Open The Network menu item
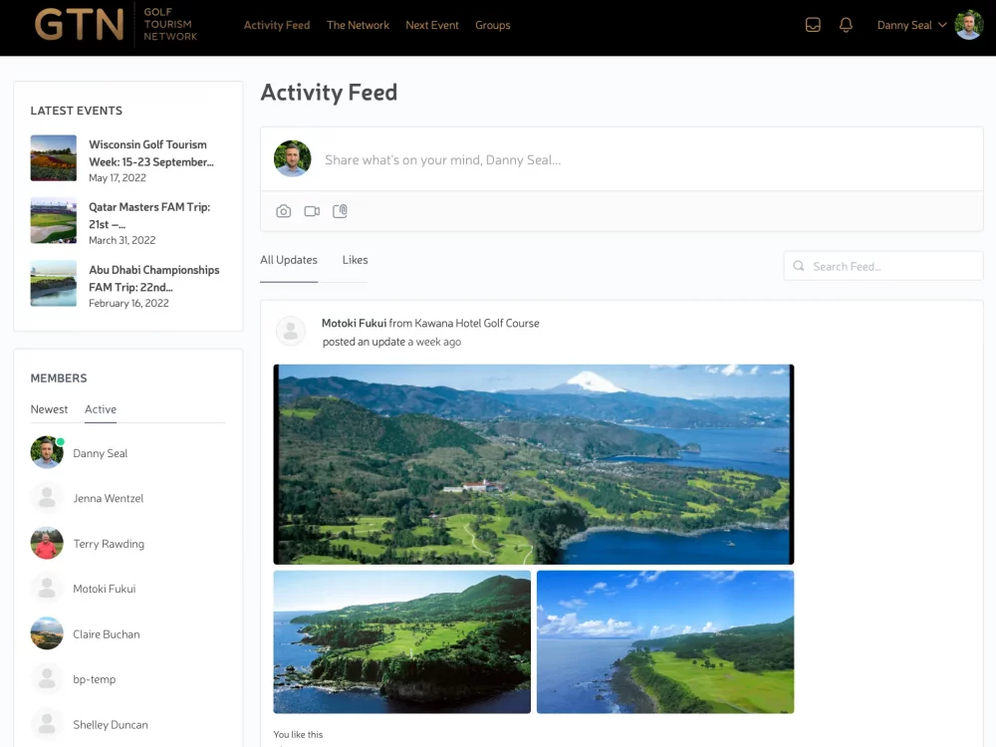996x747 pixels. coord(358,25)
